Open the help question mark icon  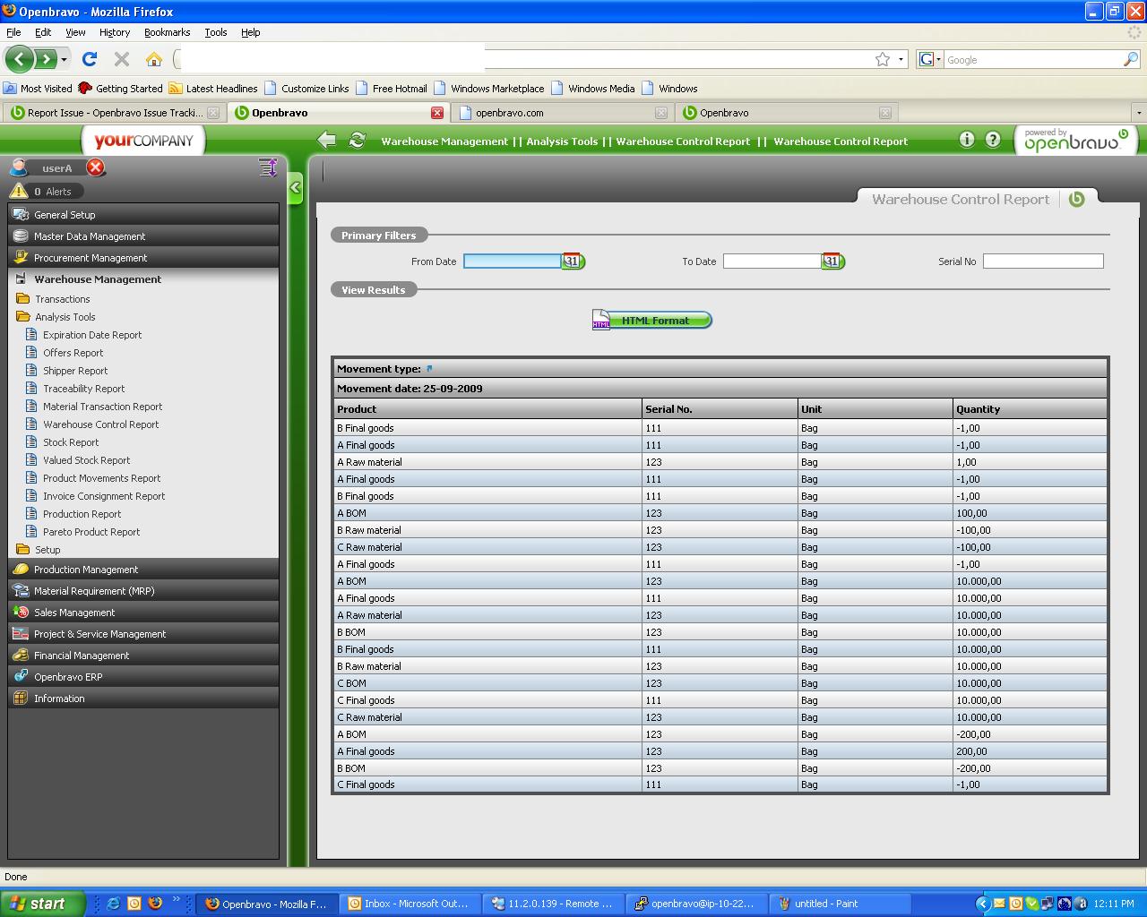993,140
